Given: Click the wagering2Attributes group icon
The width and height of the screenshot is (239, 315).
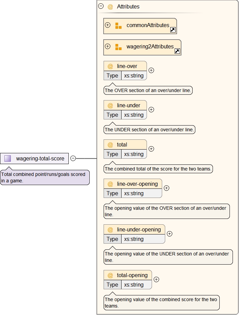Looking at the screenshot, I should click(x=118, y=47).
